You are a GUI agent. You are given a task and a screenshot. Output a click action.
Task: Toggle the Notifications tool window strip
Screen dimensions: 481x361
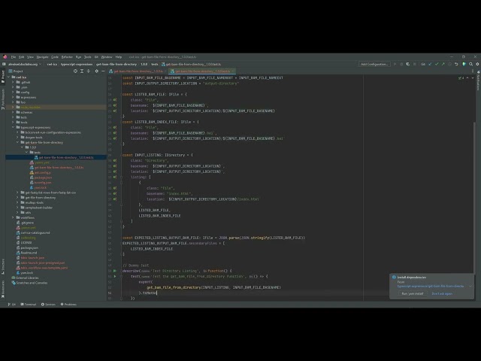[x=478, y=80]
